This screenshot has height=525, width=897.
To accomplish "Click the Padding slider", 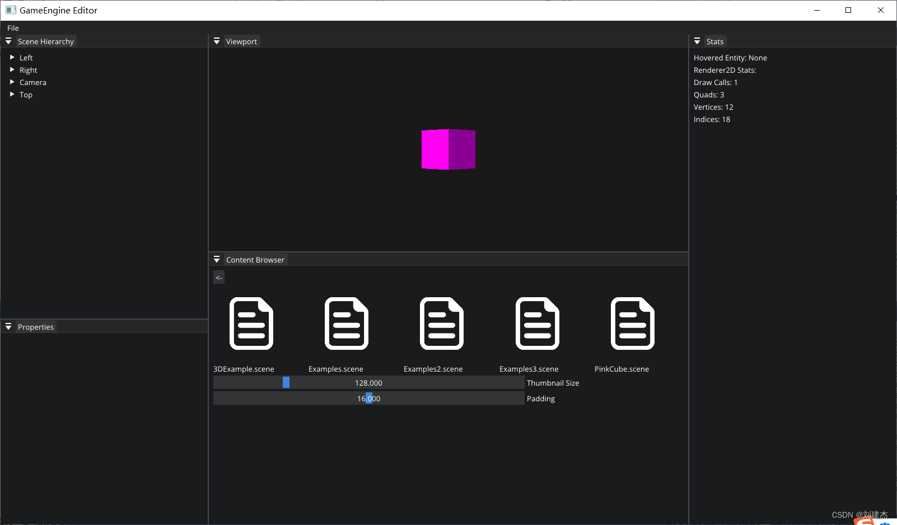I will [x=368, y=398].
